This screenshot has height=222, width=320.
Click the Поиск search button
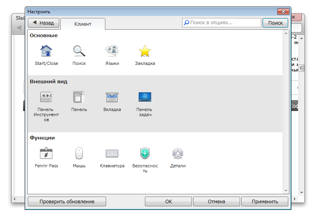(275, 23)
